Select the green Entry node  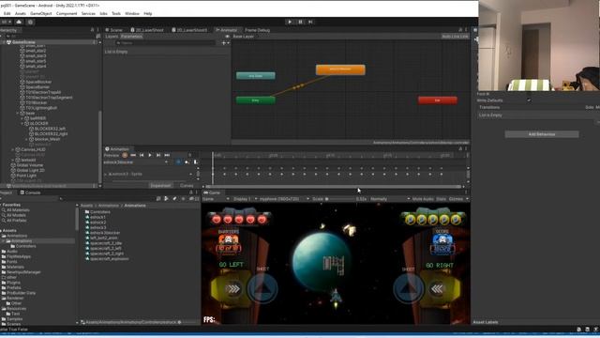click(x=255, y=100)
